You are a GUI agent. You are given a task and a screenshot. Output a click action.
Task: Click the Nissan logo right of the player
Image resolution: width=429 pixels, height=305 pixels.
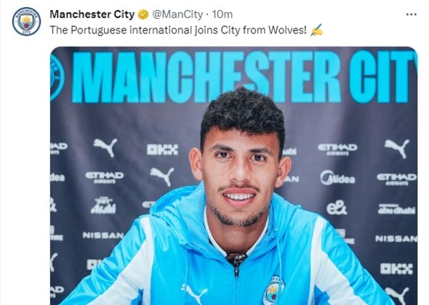pyautogui.click(x=396, y=239)
